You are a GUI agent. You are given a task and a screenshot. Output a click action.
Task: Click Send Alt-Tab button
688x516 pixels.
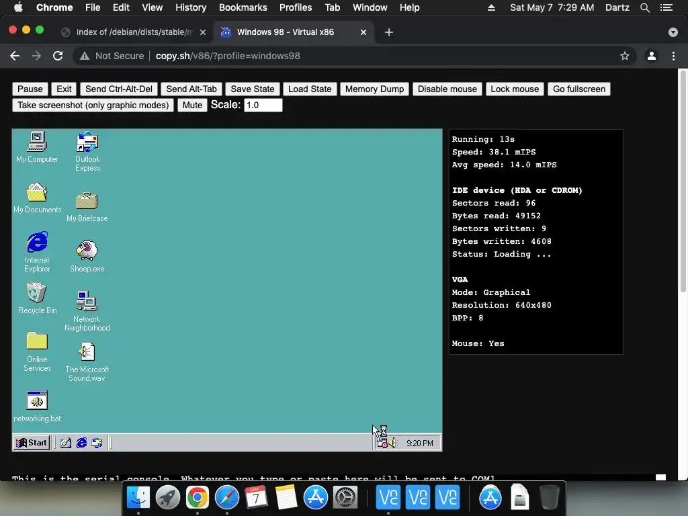click(x=191, y=89)
